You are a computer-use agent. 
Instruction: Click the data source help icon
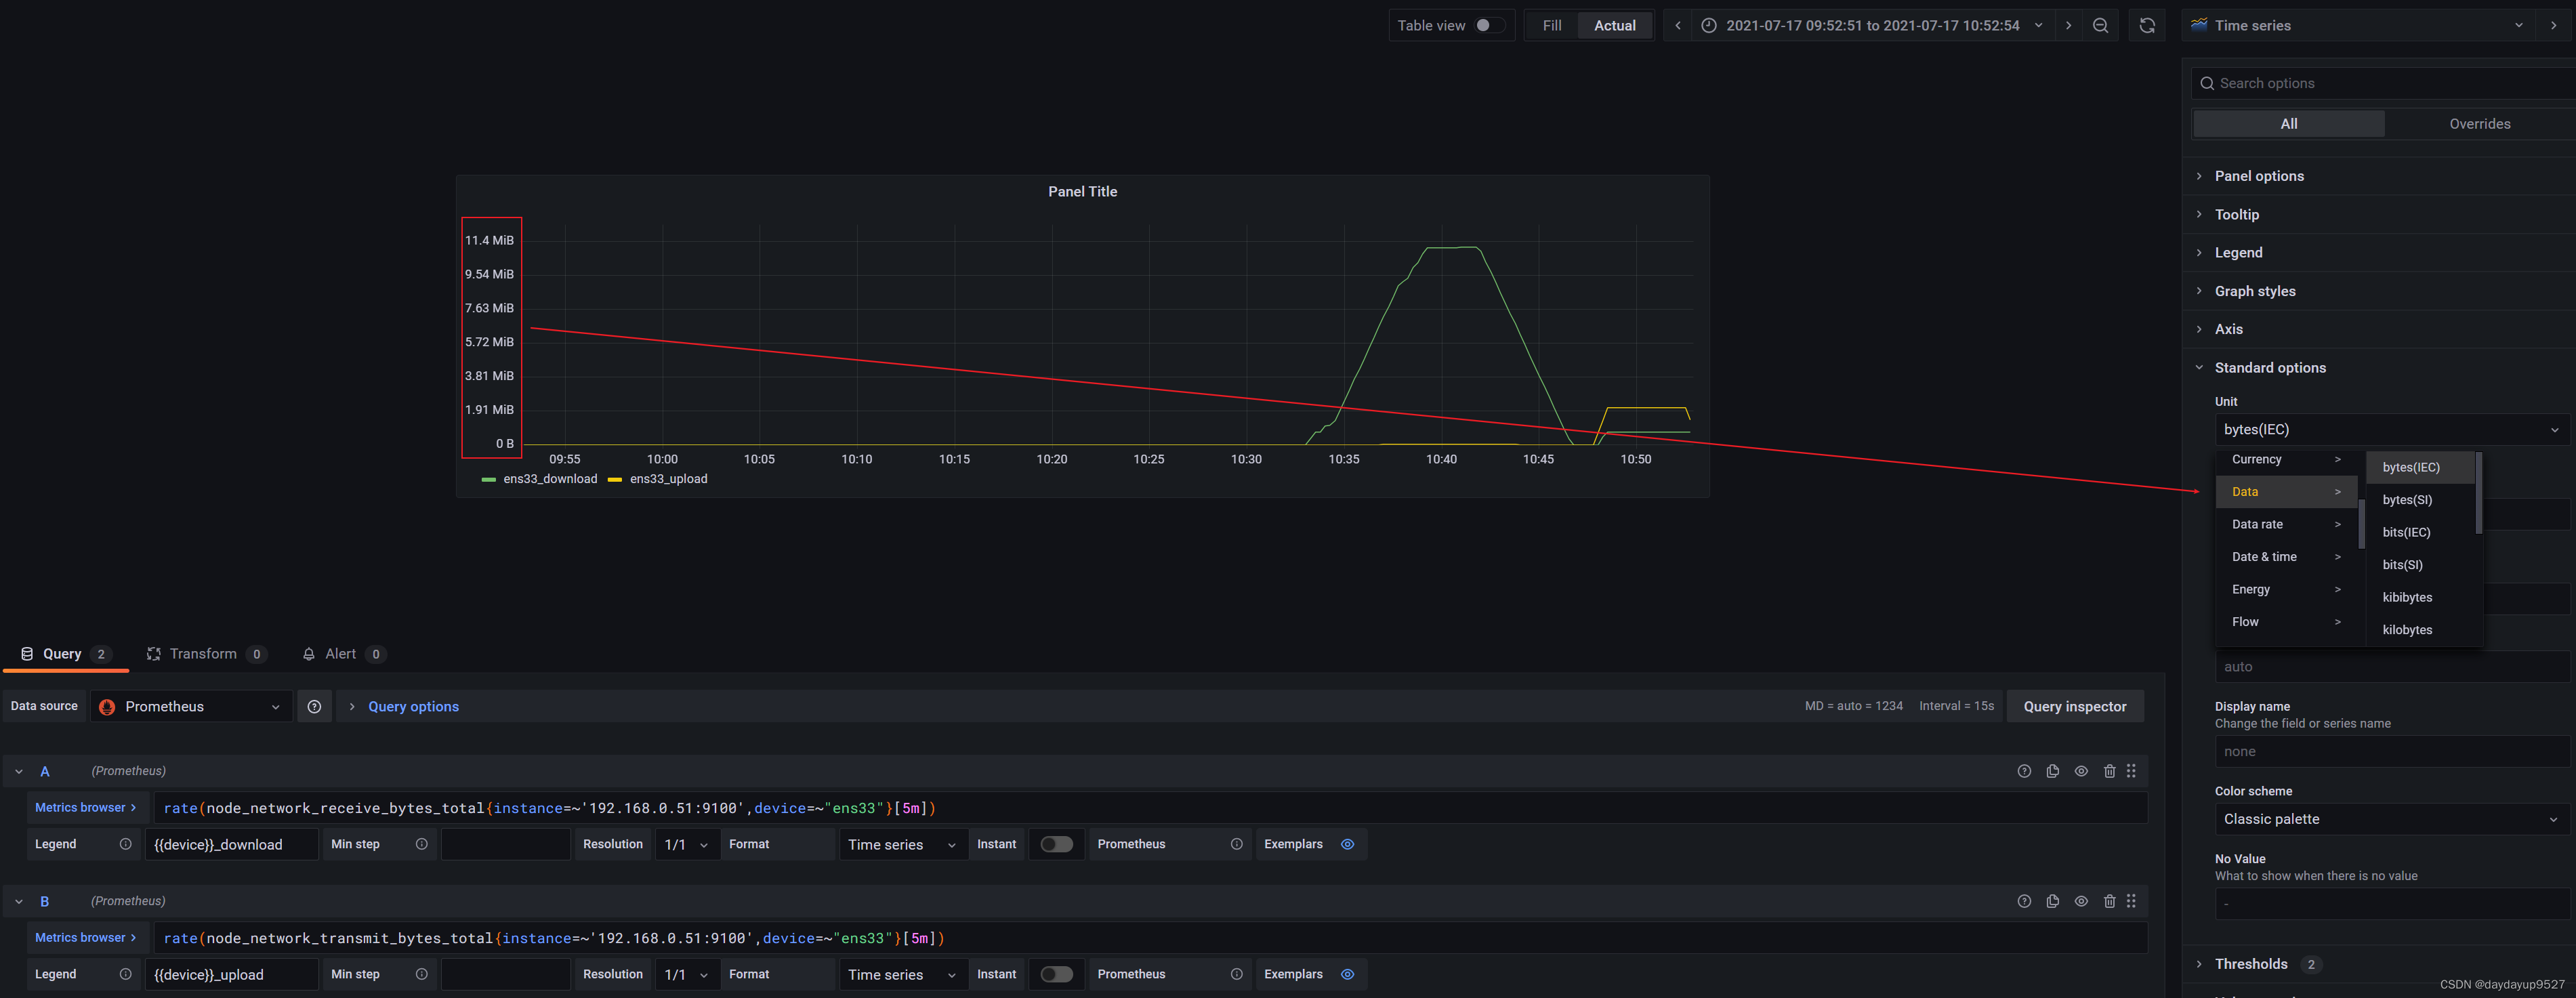tap(314, 707)
